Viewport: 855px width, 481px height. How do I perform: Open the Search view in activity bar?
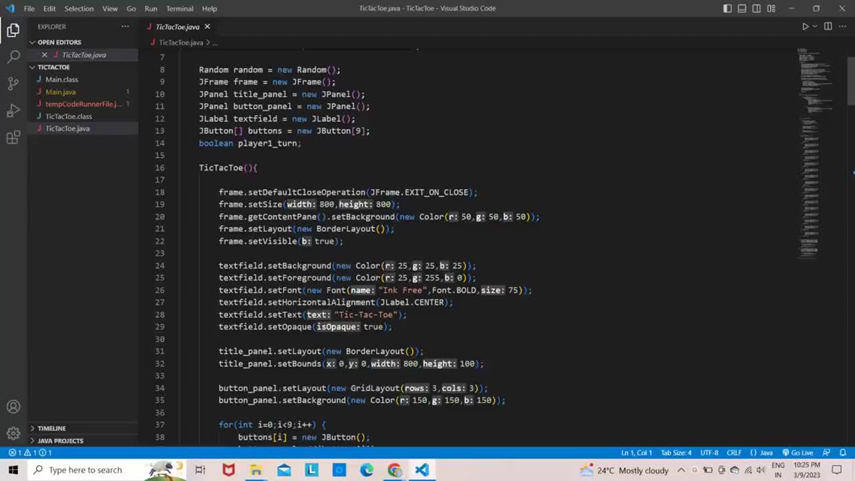tap(13, 57)
